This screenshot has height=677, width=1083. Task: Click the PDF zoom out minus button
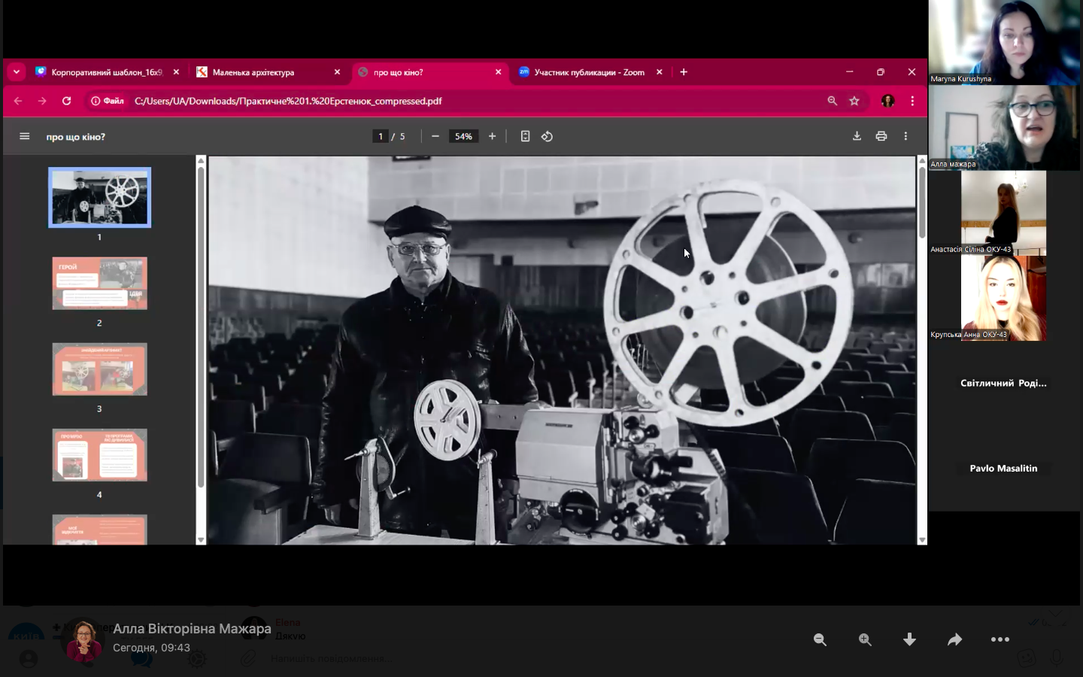coord(435,136)
